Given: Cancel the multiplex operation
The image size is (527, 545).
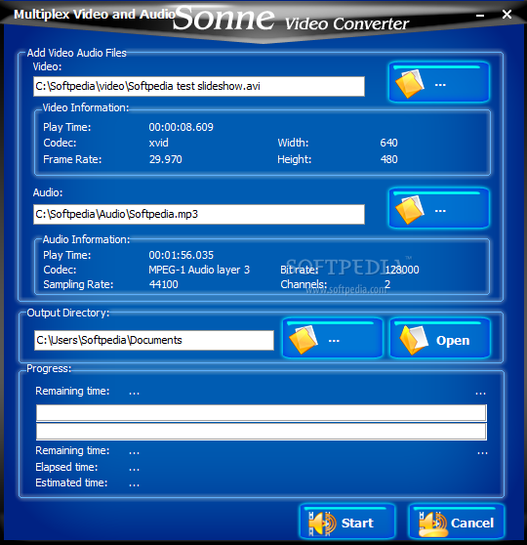Looking at the screenshot, I should [457, 523].
